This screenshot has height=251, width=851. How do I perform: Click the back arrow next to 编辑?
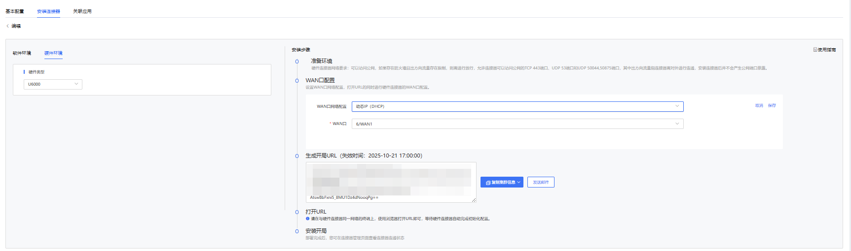[x=7, y=26]
